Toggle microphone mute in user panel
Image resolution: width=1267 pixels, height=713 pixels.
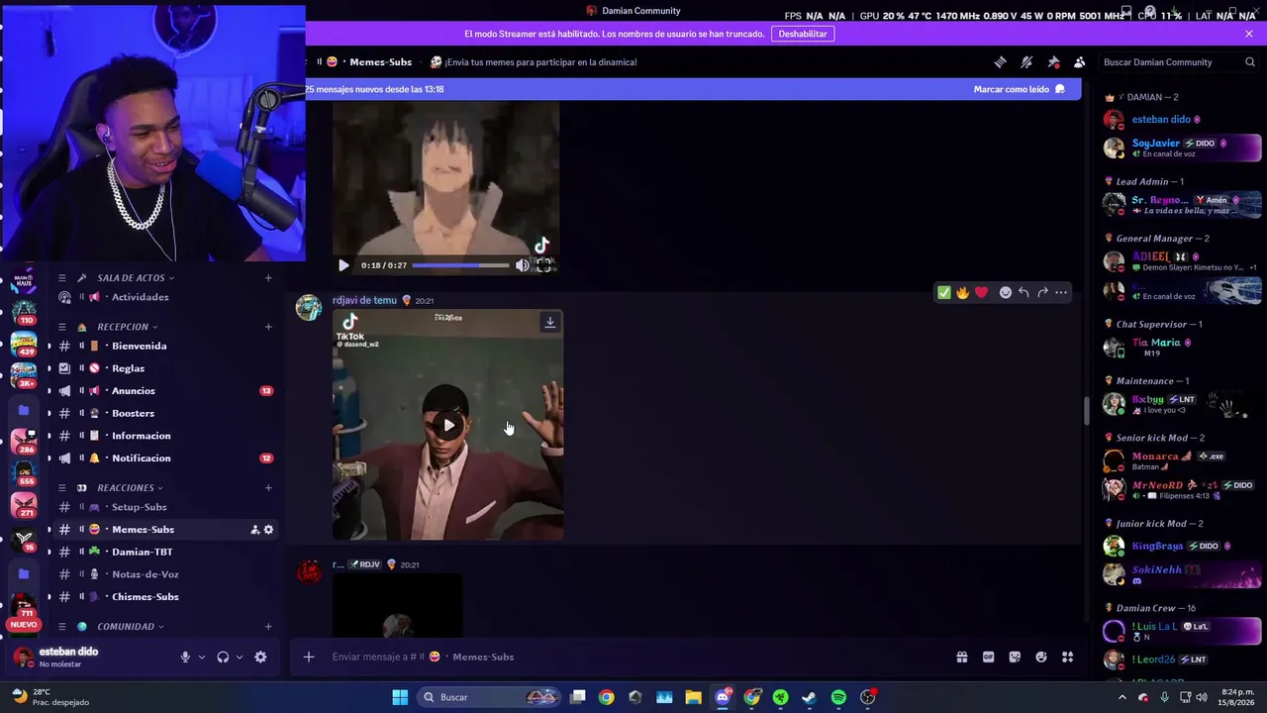click(185, 657)
